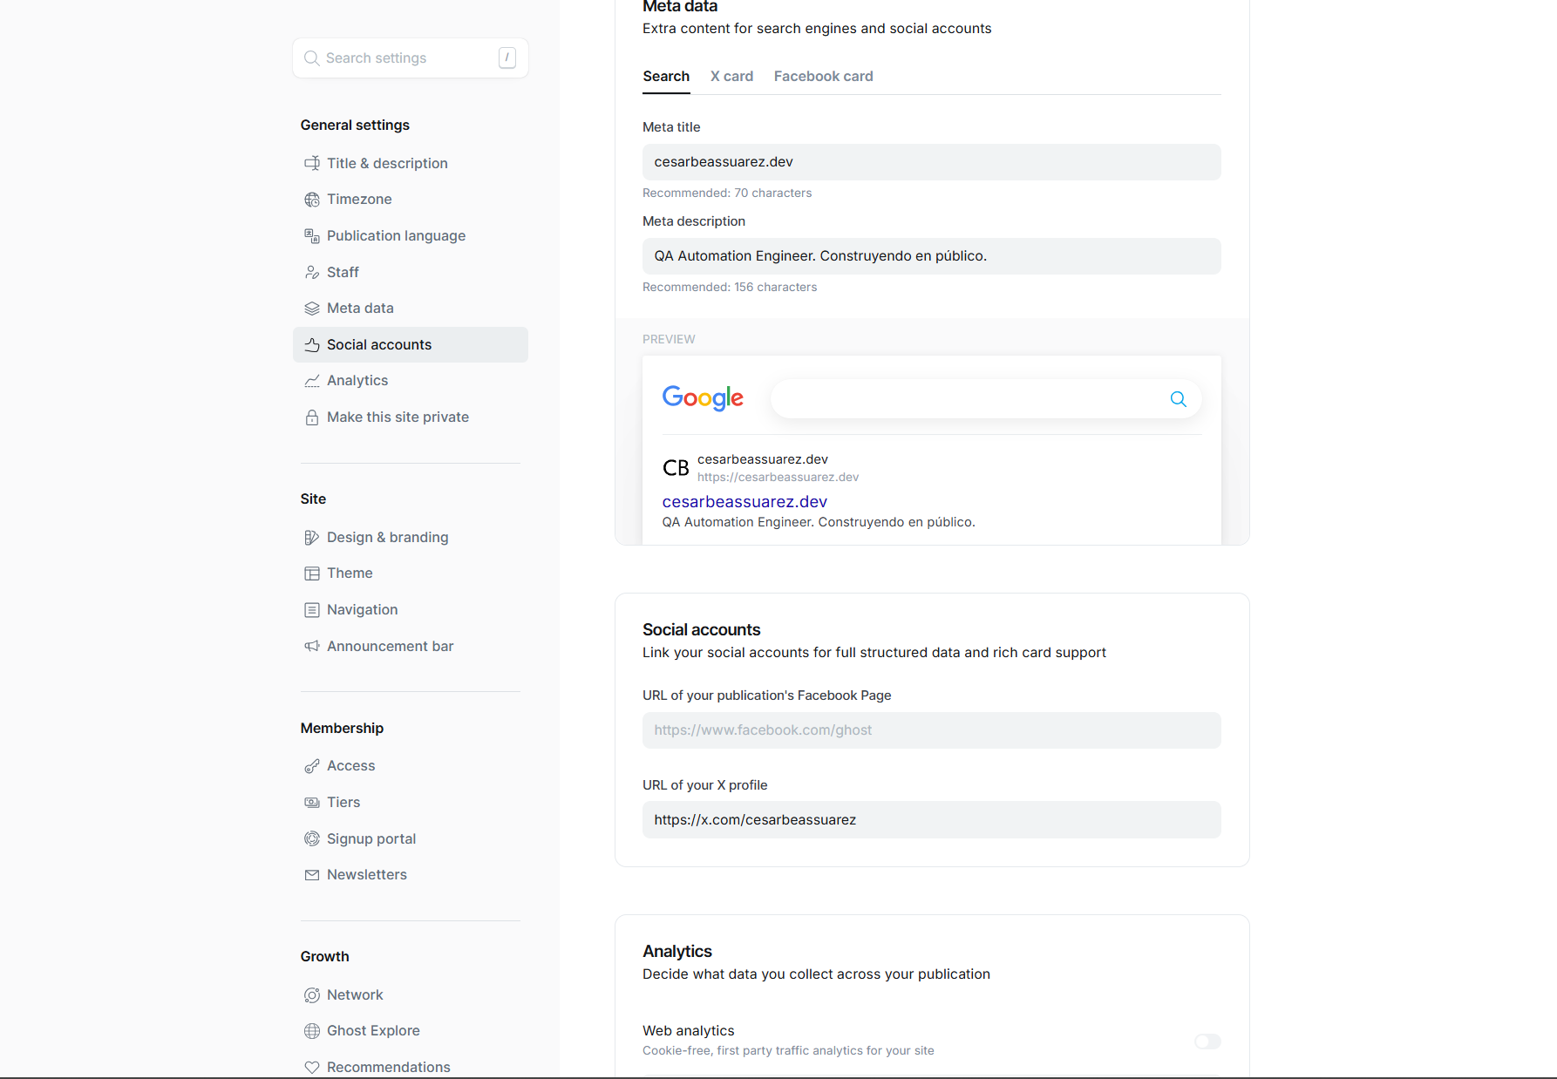Open Design & branding via its pen icon
Image resolution: width=1557 pixels, height=1079 pixels.
[312, 537]
